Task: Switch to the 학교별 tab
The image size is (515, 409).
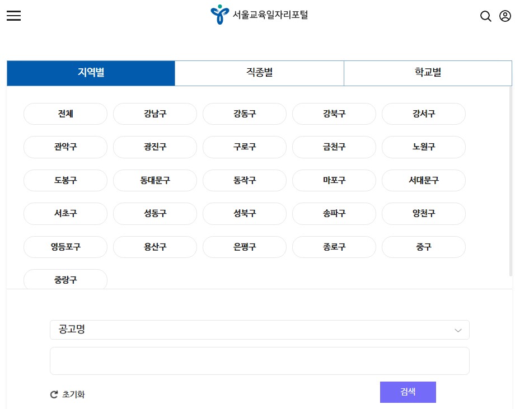Action: click(x=428, y=73)
